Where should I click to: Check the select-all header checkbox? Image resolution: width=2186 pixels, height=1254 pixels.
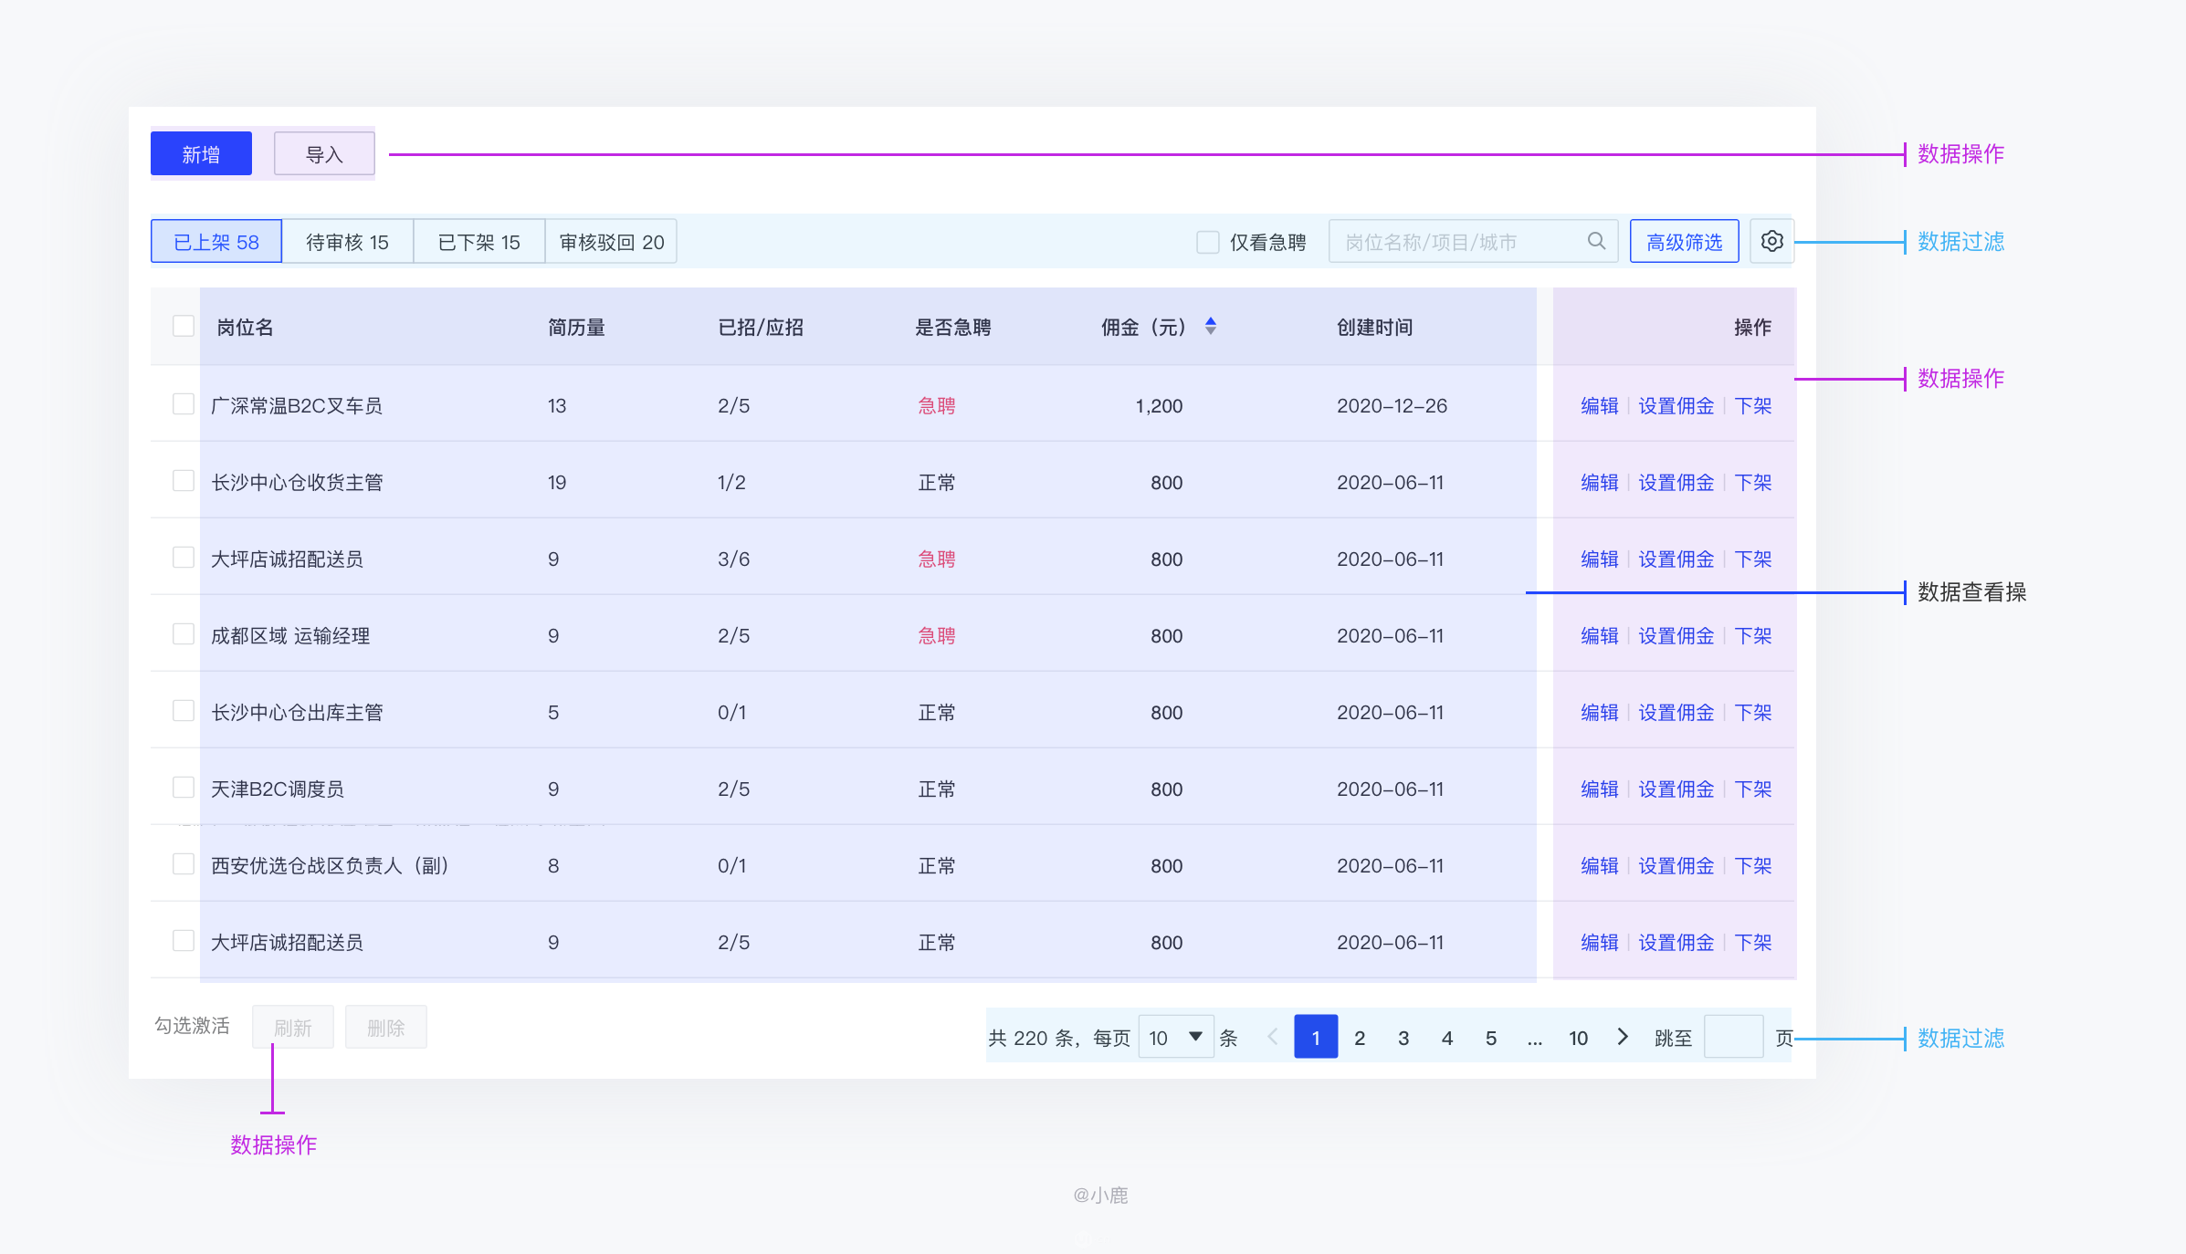184,327
